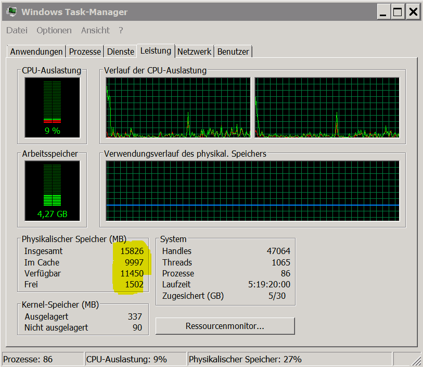Click the Nicht ausgelagert value 90
Screen dimensions: 423x367
[x=137, y=327]
